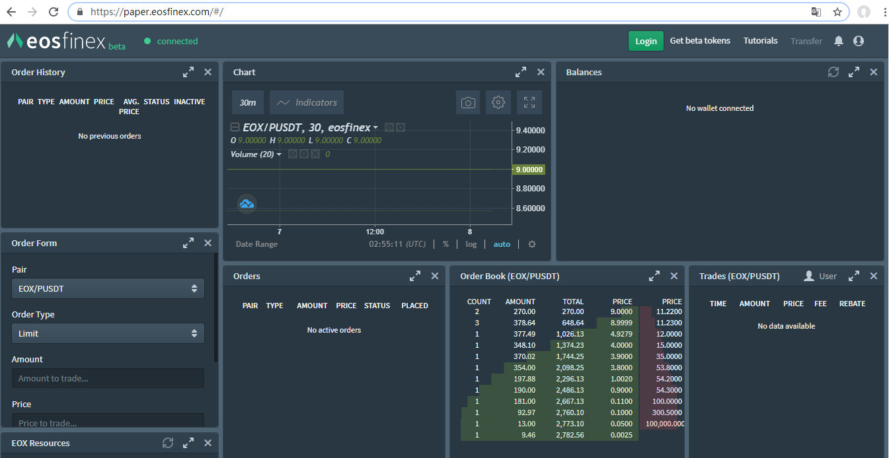The height and width of the screenshot is (458, 889).
Task: Open notifications bell icon
Action: 839,41
